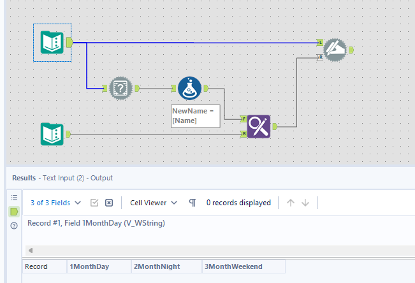Select the Formula tool flask icon
This screenshot has width=415, height=283.
click(189, 88)
